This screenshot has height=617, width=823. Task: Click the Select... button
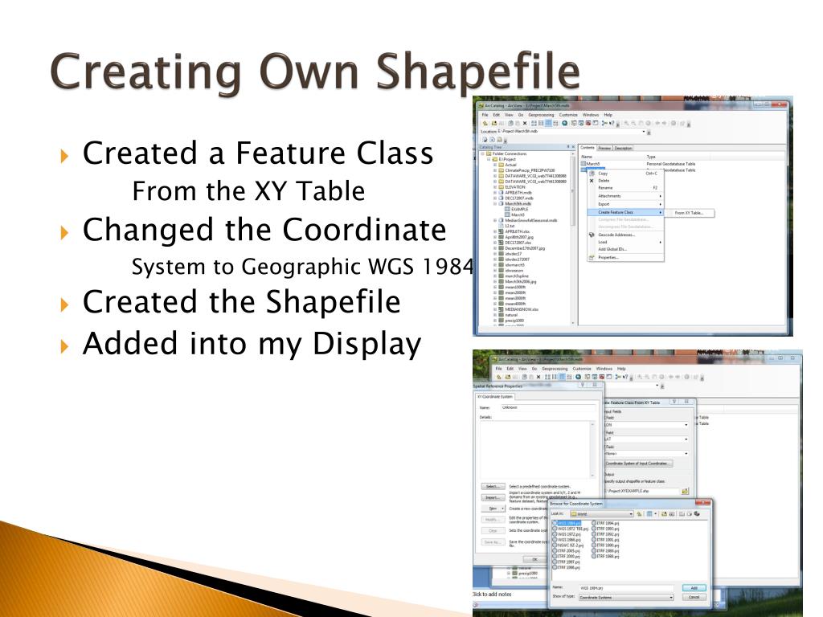pos(493,486)
